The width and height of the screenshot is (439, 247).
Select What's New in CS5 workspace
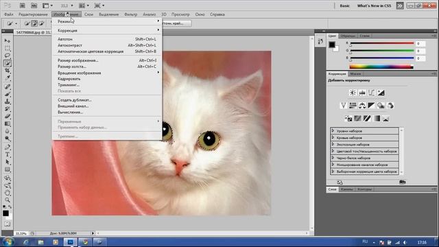tap(374, 5)
